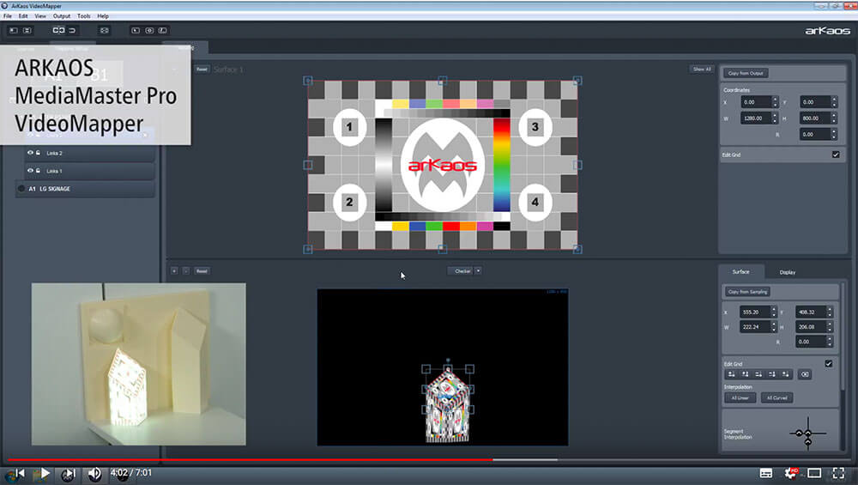Open the Tools menu
The height and width of the screenshot is (485, 858).
coord(84,15)
